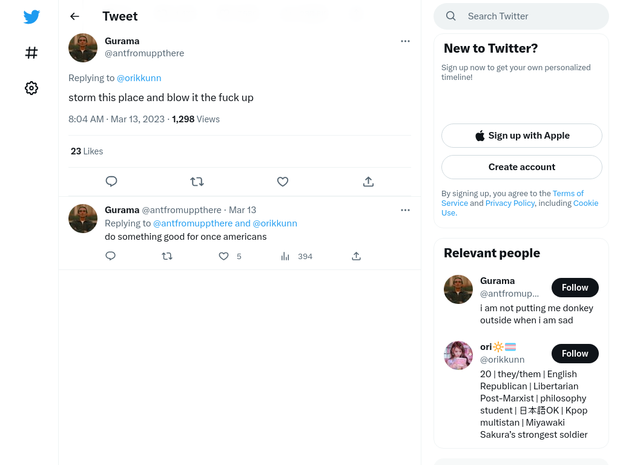Retweet the reply 'do something good for once'
This screenshot has height=465, width=620.
[x=167, y=256]
